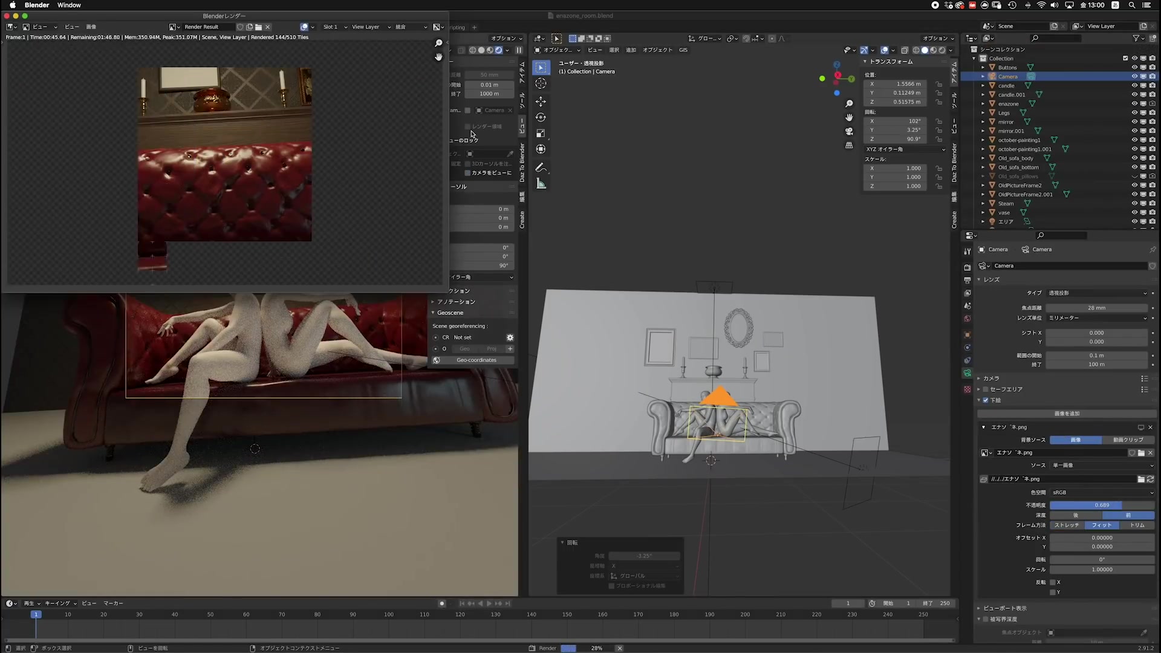Click the rotate transform icon in toolbar

click(541, 117)
